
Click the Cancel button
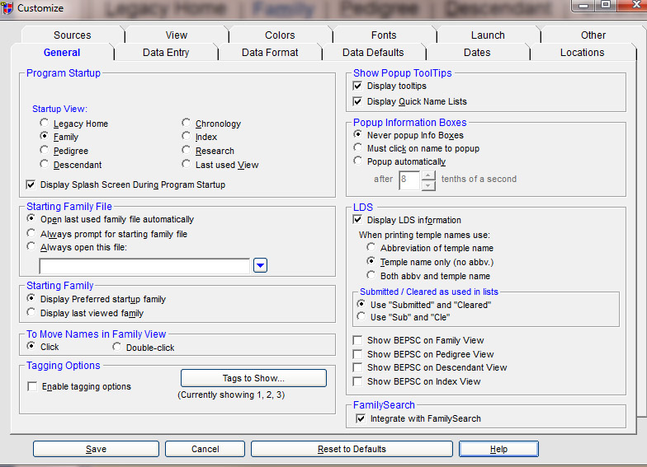[x=205, y=449]
